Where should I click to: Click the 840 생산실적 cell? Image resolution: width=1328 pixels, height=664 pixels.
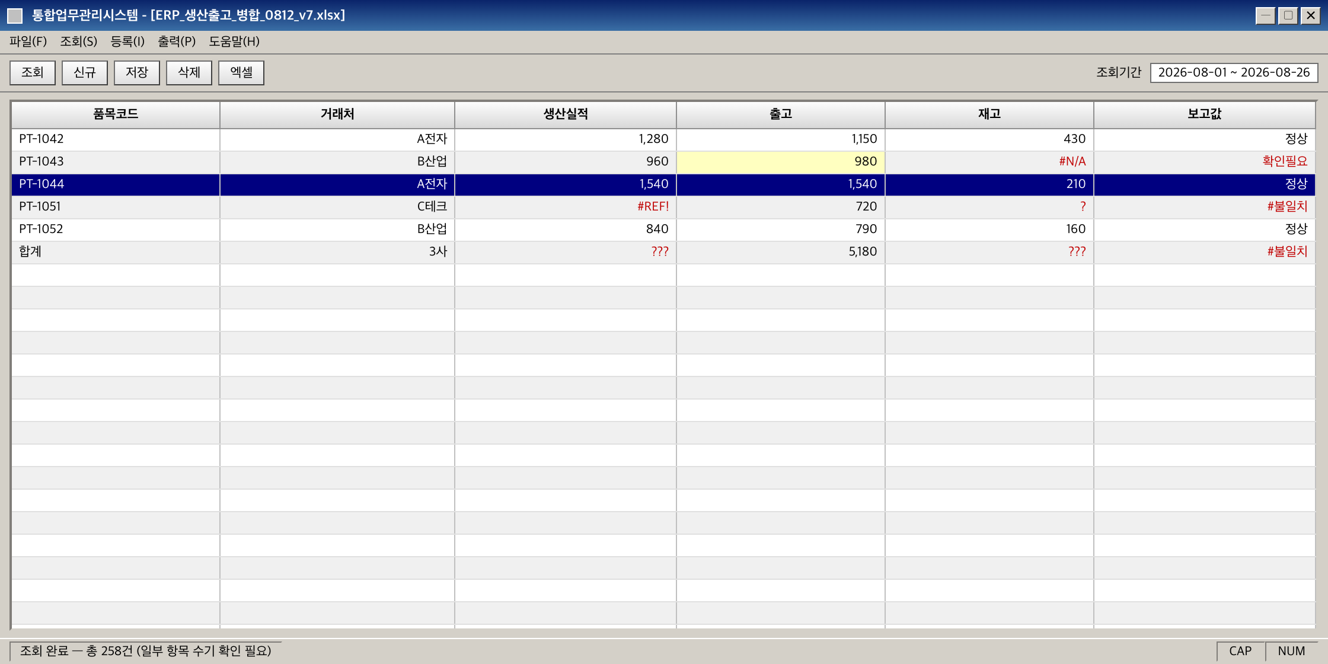pyautogui.click(x=566, y=229)
